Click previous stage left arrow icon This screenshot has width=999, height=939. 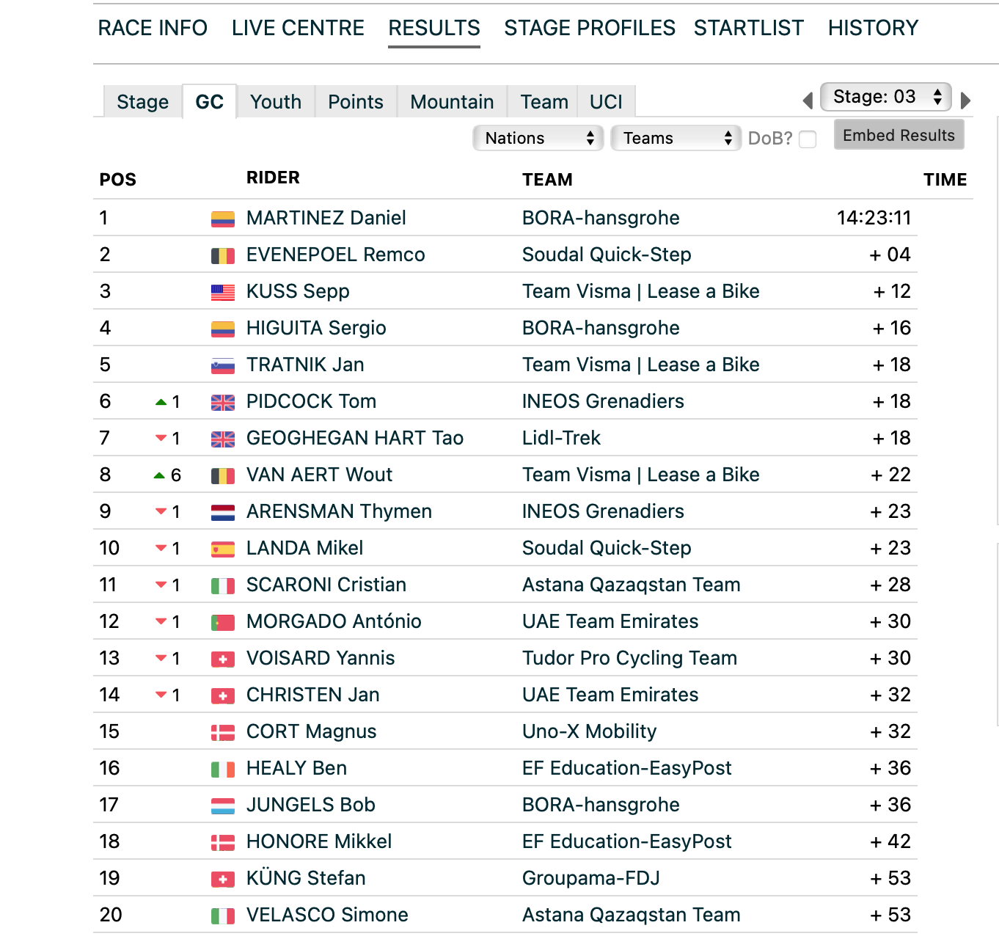(x=808, y=101)
